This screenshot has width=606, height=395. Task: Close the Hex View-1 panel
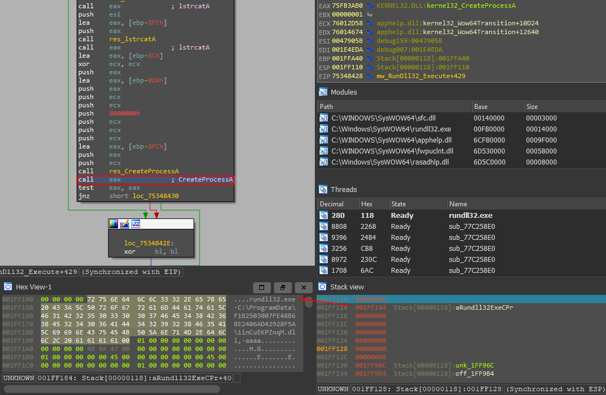point(304,287)
